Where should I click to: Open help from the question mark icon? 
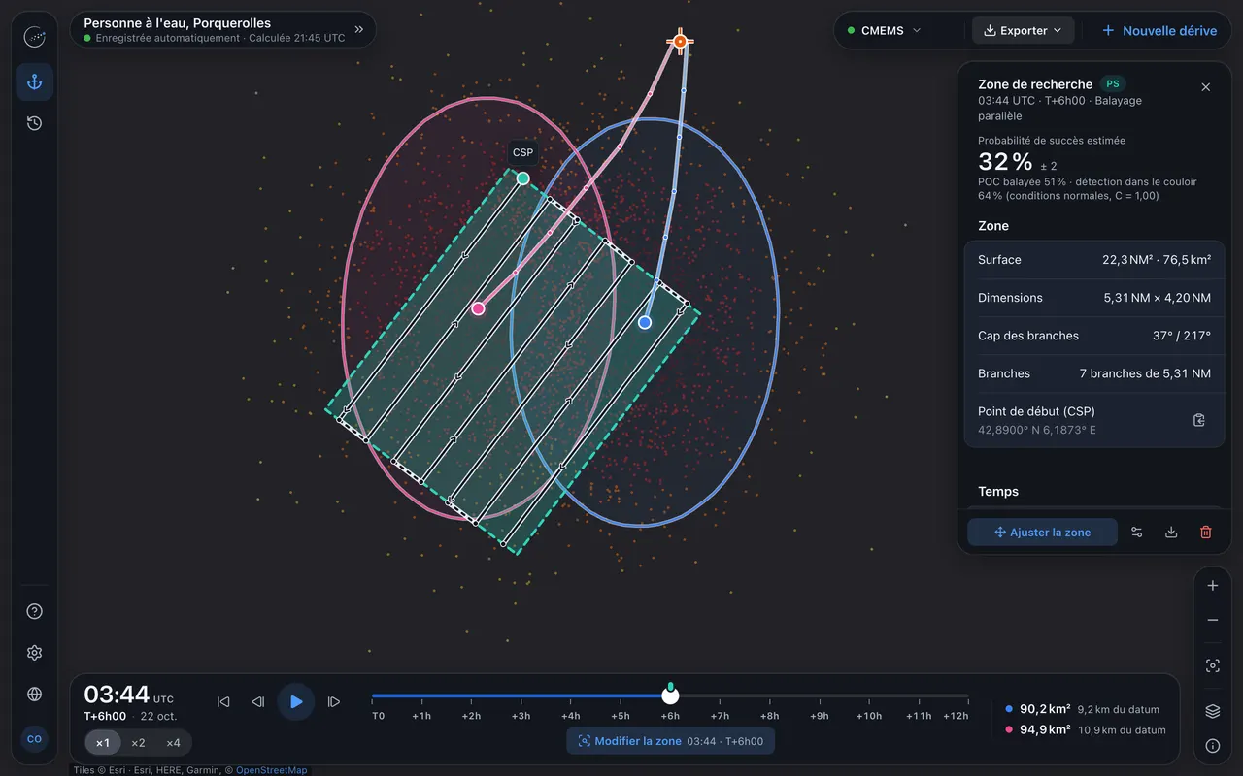point(34,611)
